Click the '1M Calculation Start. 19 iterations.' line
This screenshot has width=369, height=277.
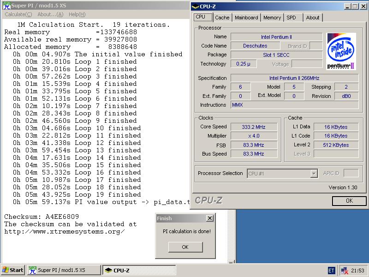tap(94, 25)
